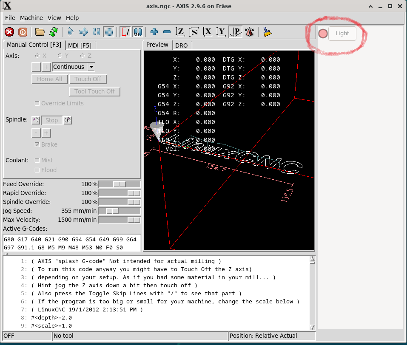
Task: Clear live plot with broom icon
Action: [x=267, y=32]
